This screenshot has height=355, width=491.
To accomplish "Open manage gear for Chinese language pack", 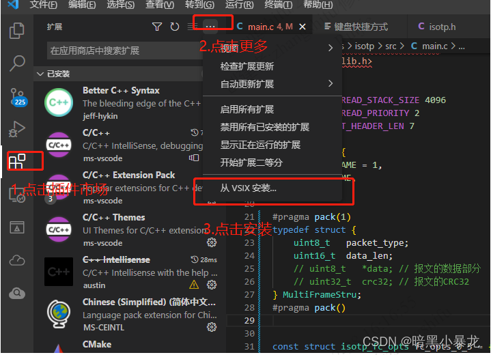I will pos(212,327).
